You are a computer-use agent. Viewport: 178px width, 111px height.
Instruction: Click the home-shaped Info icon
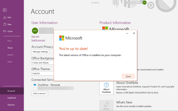pos(5,17)
